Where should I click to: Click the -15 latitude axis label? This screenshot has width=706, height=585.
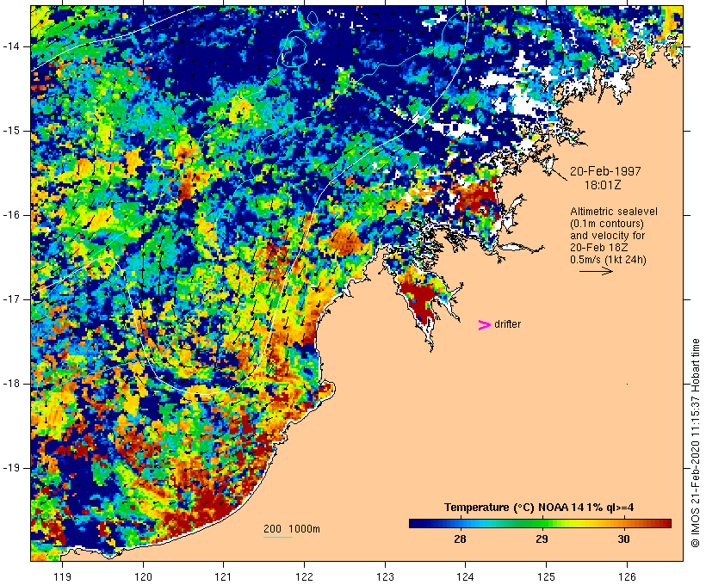click(11, 131)
